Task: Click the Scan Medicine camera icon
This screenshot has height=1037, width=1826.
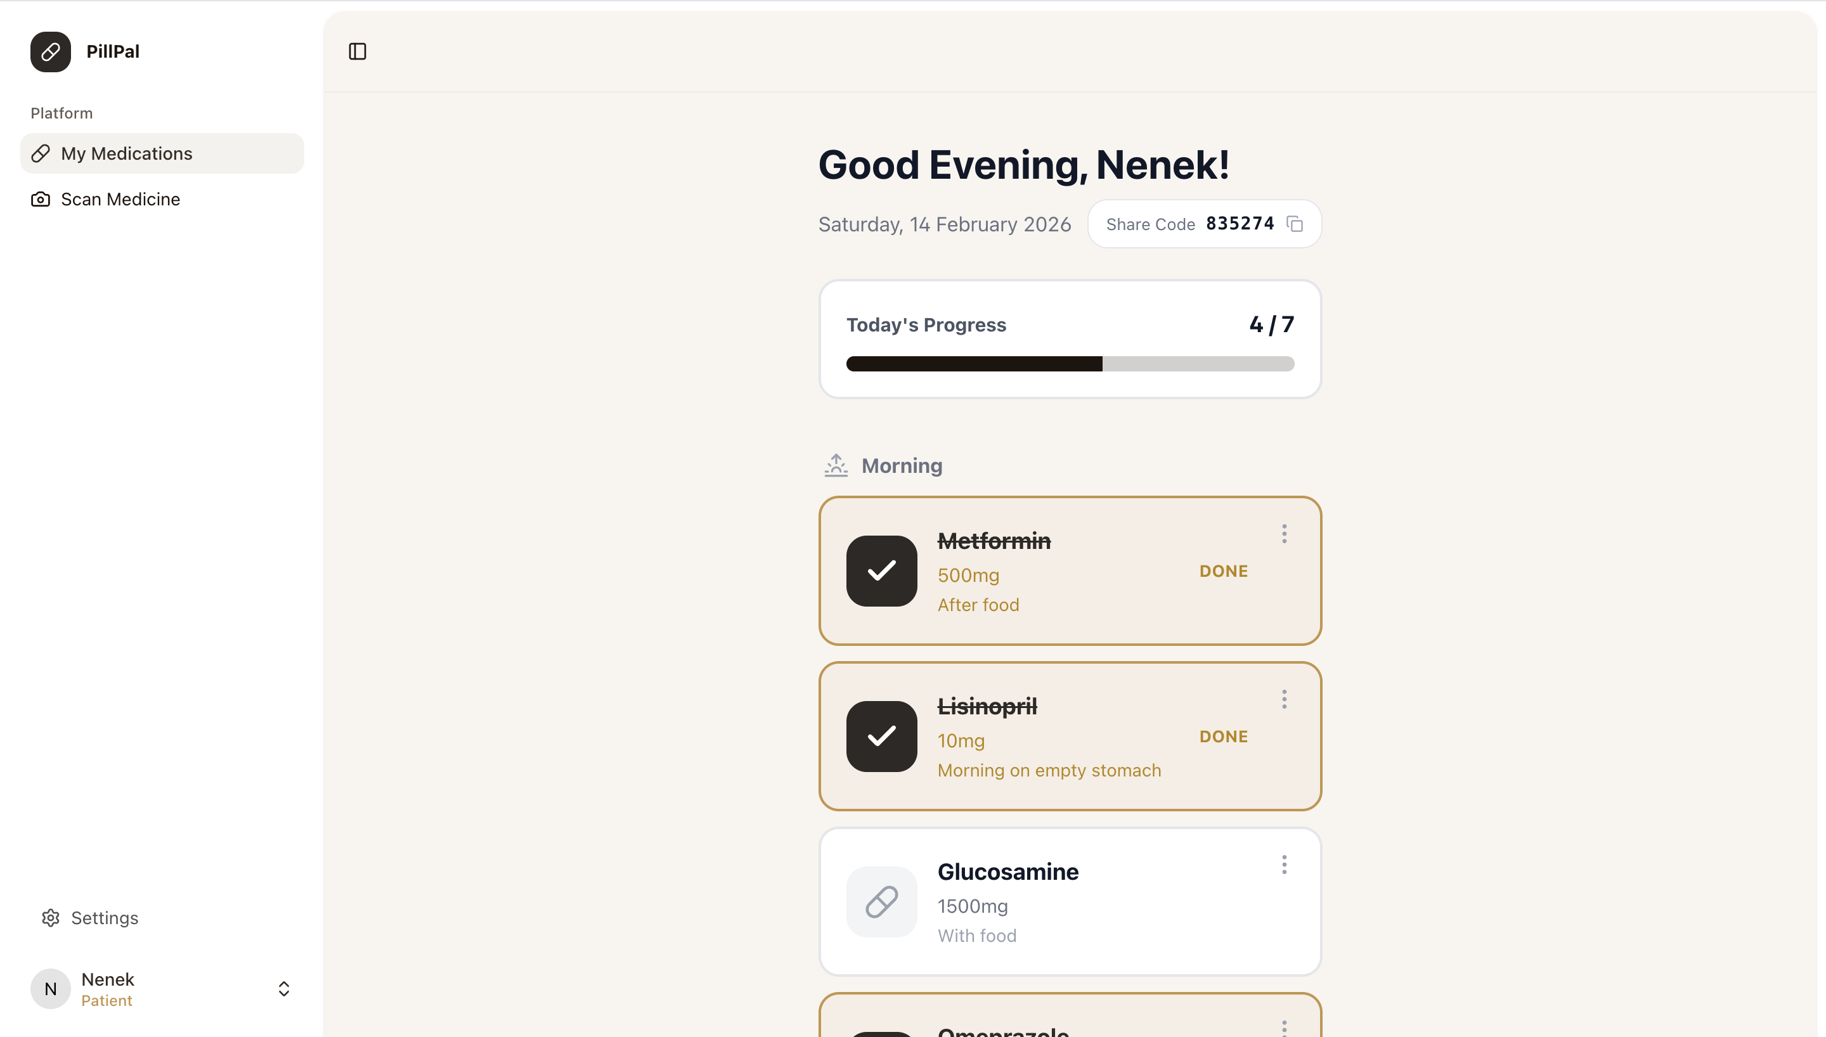Action: tap(41, 200)
